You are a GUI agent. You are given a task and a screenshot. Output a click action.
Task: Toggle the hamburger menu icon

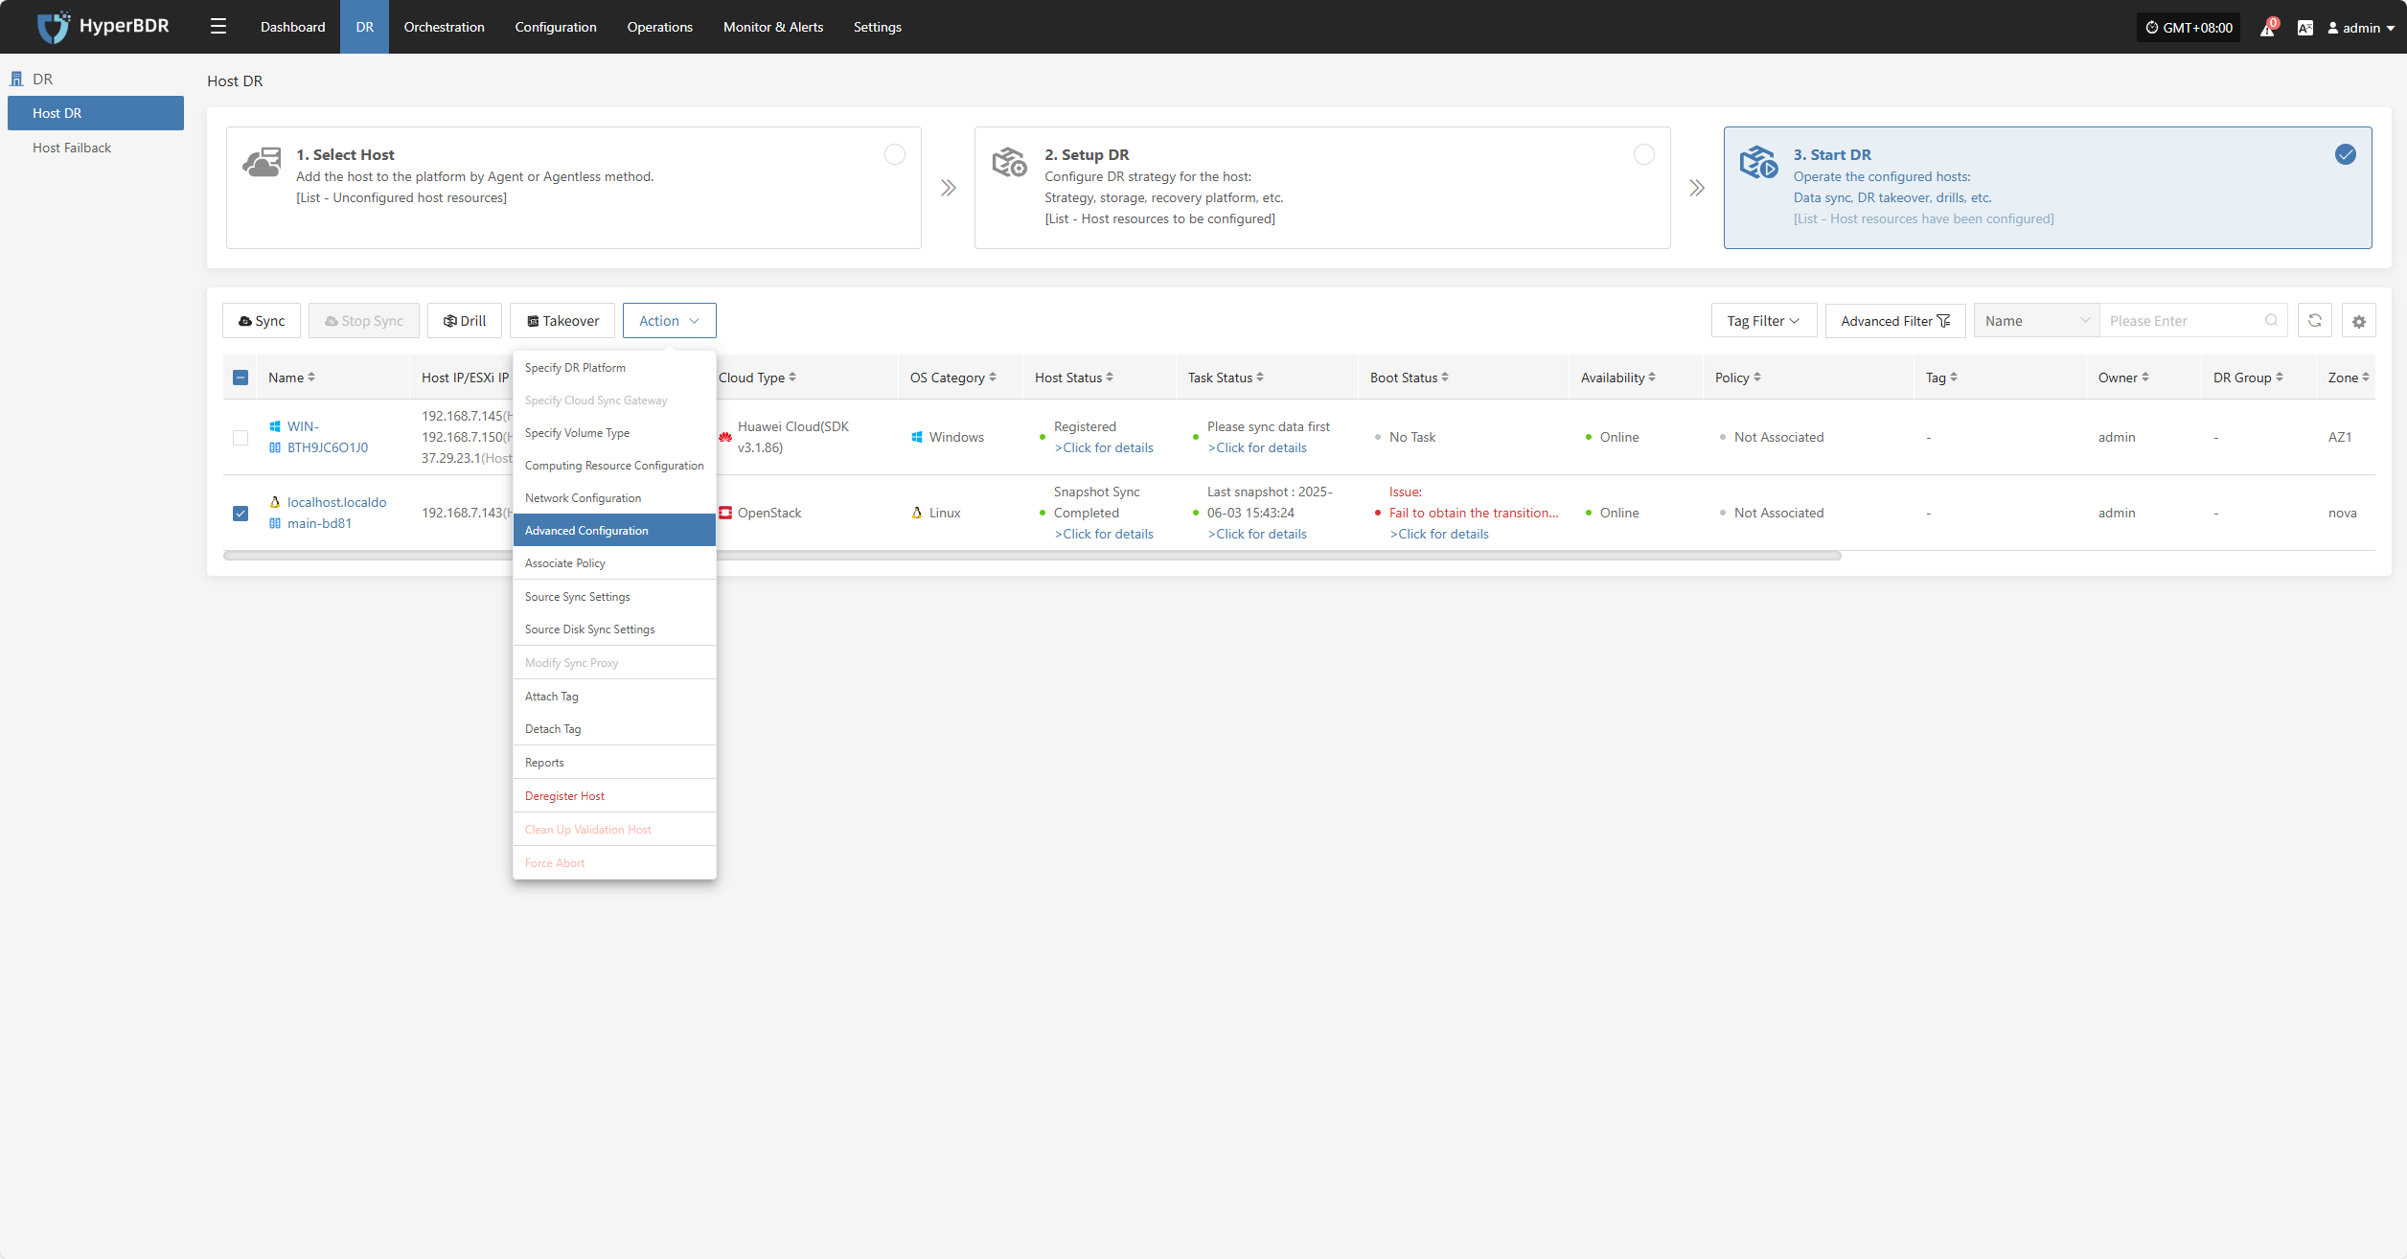(x=218, y=27)
